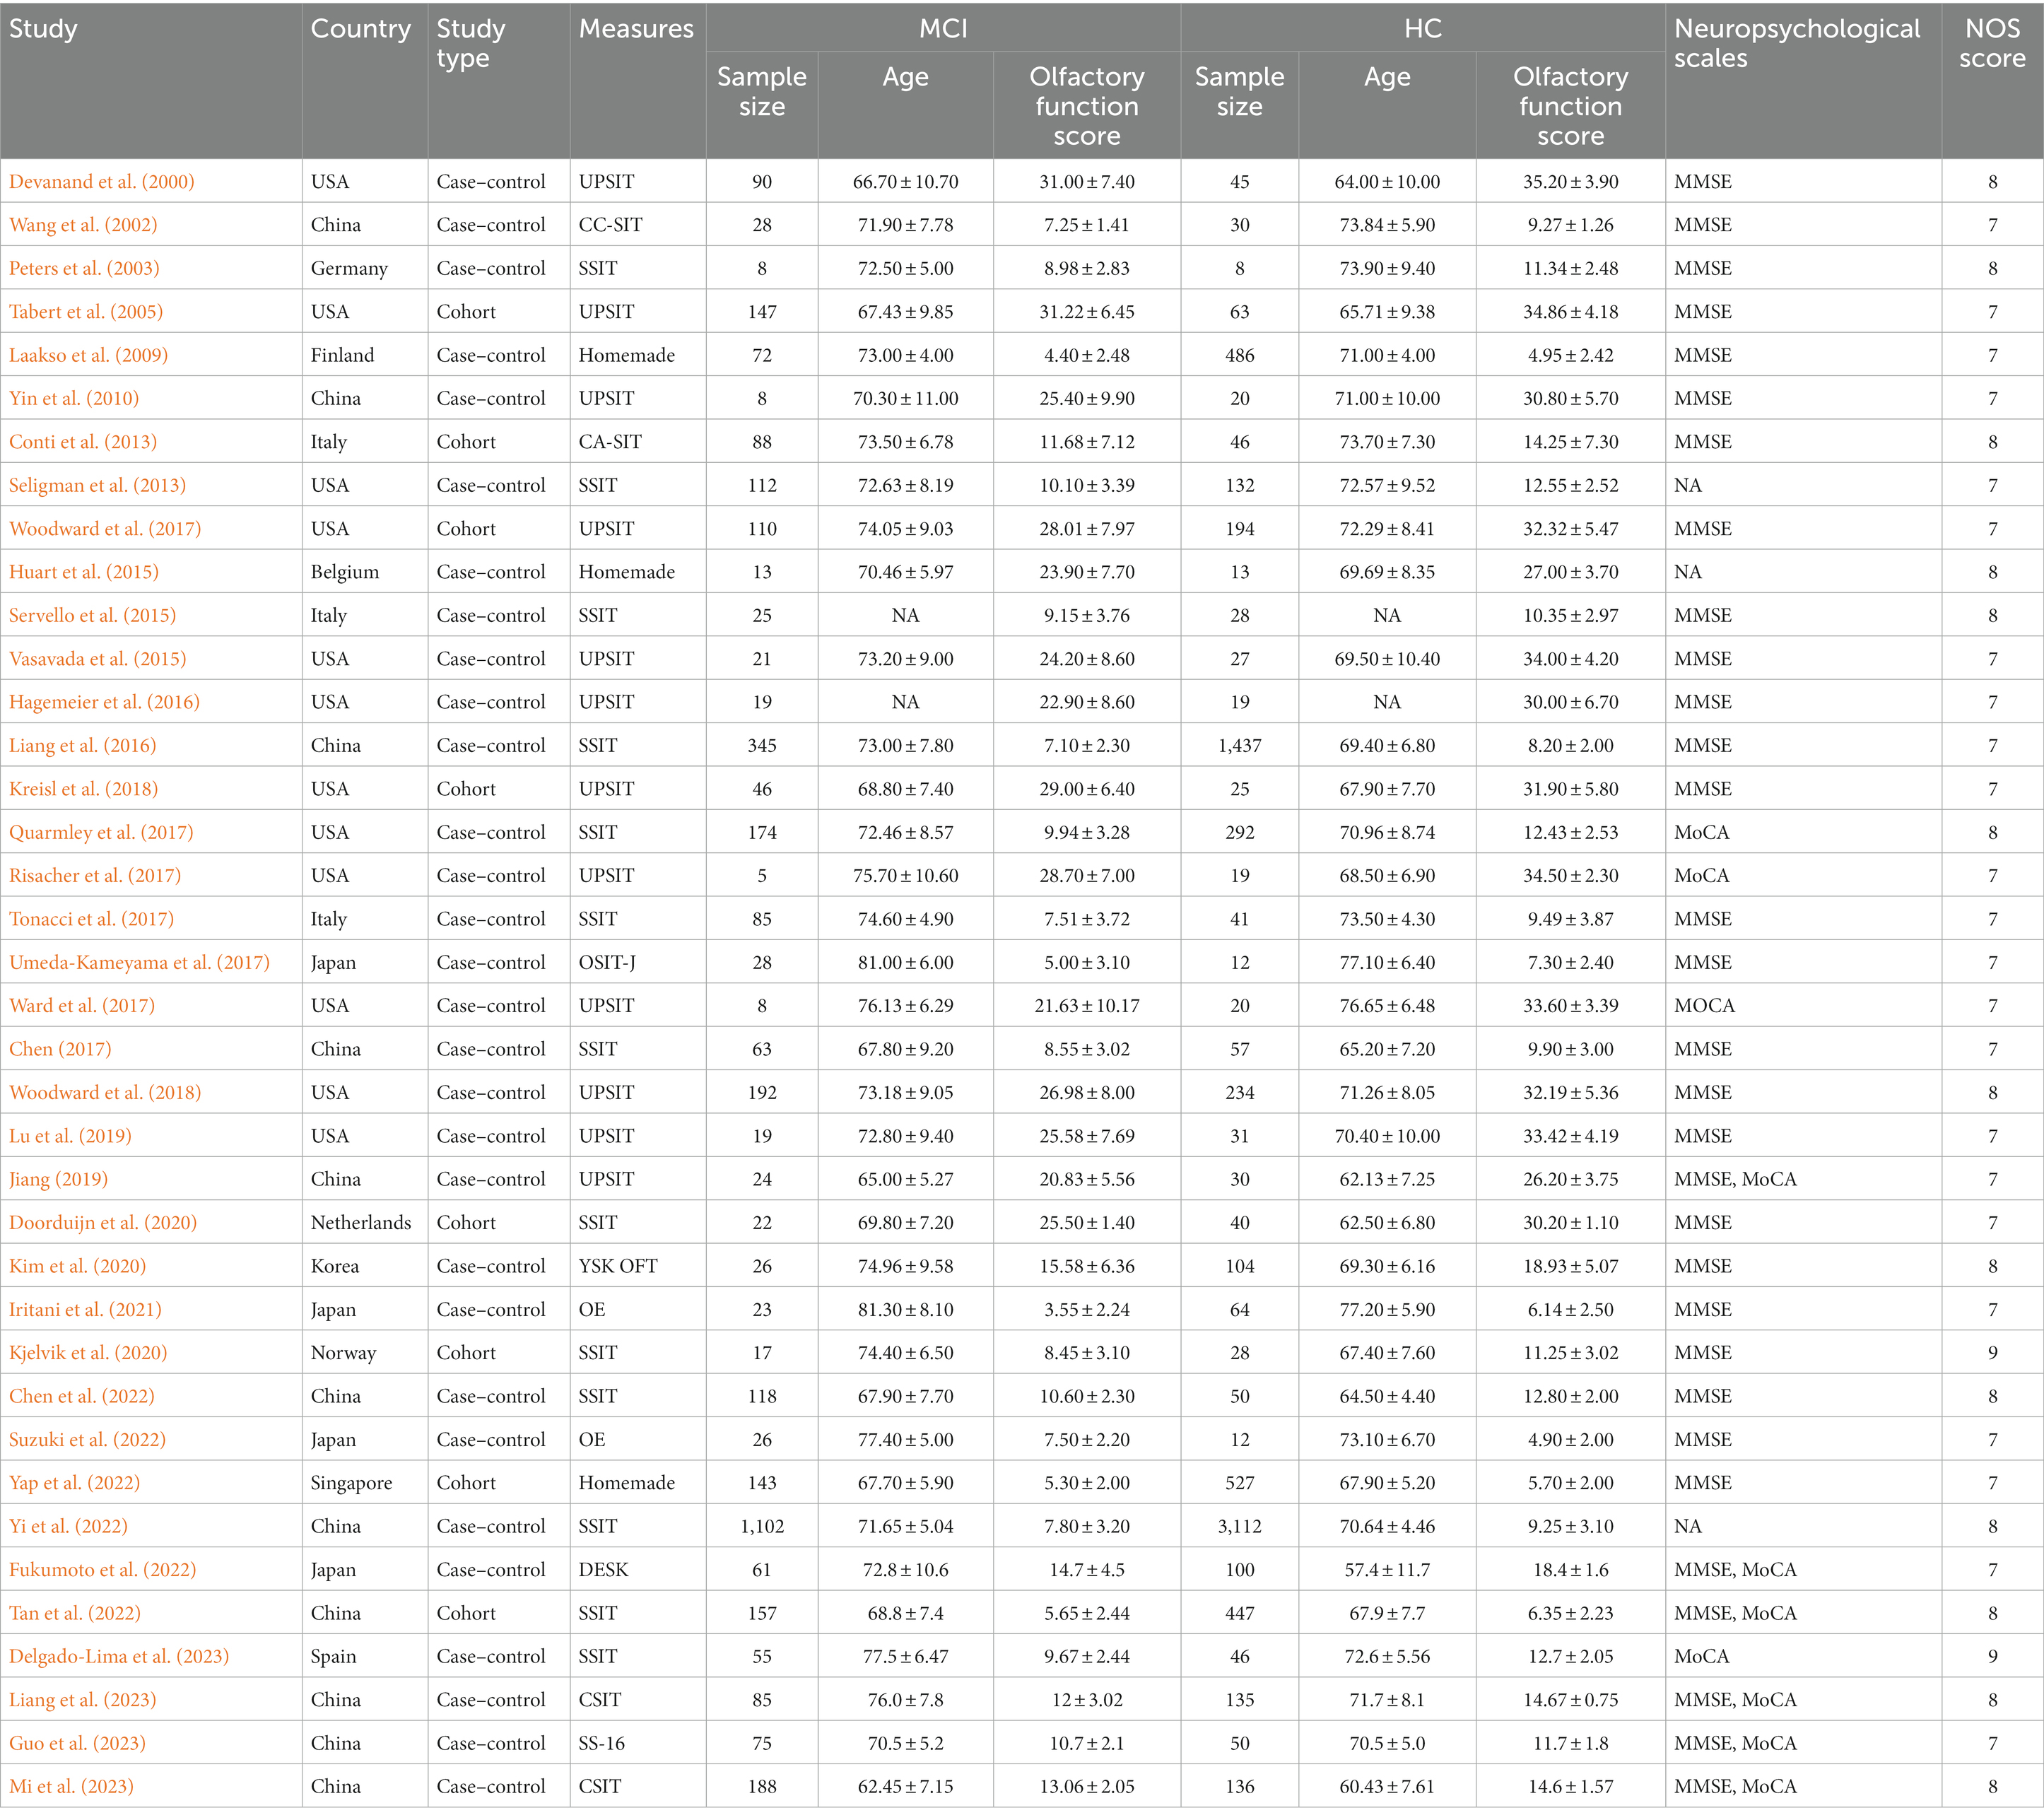
Task: Open Yi et al. (2022) citation
Action: click(69, 1527)
